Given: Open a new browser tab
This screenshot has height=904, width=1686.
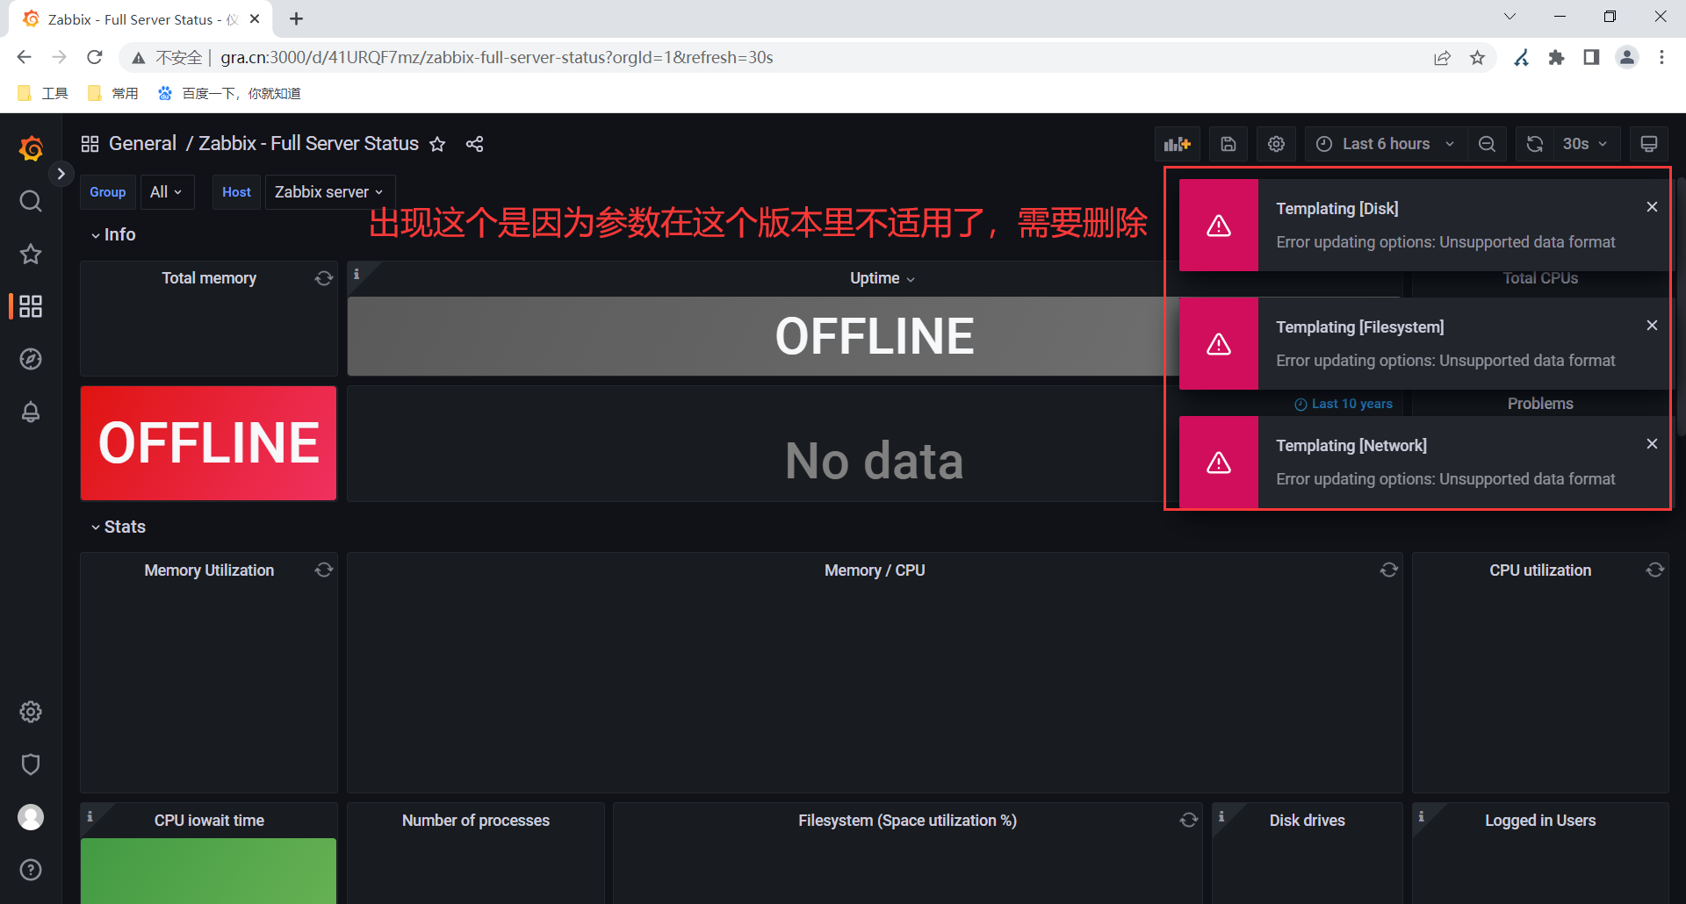Looking at the screenshot, I should coord(296,18).
